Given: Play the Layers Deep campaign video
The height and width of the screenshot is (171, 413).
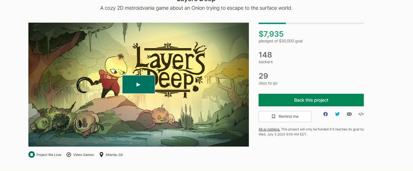Looking at the screenshot, I should pyautogui.click(x=138, y=84).
